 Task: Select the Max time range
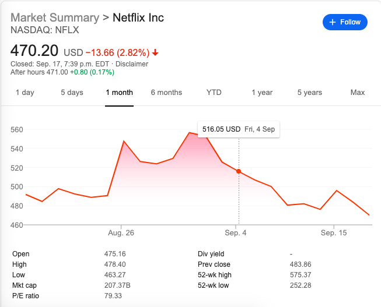click(357, 93)
